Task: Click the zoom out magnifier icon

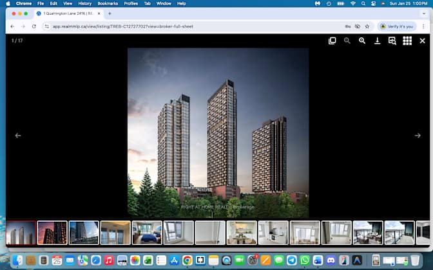Action: [347, 40]
